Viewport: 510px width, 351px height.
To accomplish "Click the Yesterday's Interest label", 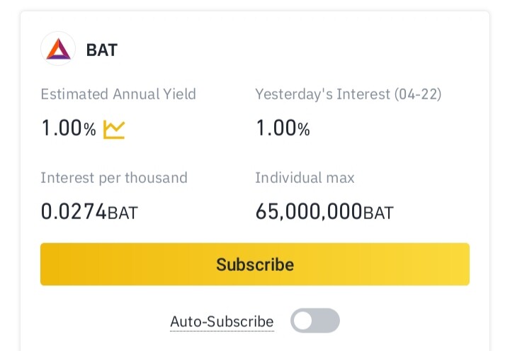I will pos(322,94).
